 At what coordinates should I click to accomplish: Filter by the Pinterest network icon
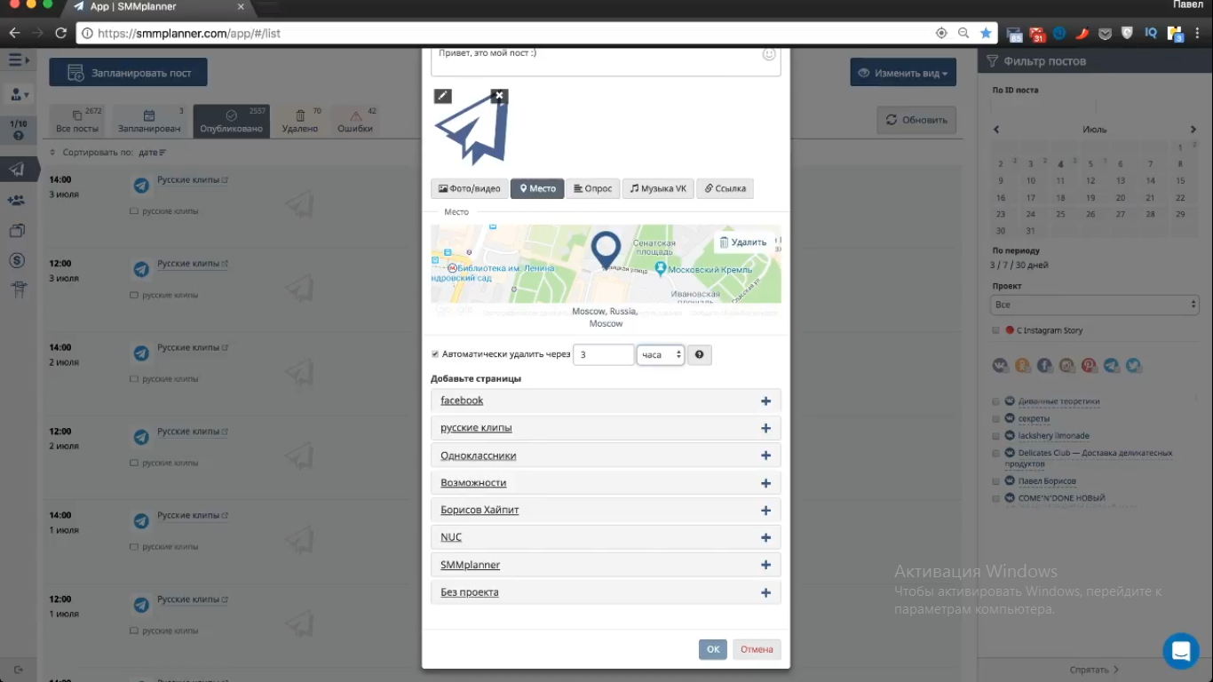[1090, 365]
